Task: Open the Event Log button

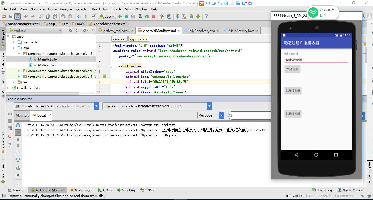Action: (322, 190)
